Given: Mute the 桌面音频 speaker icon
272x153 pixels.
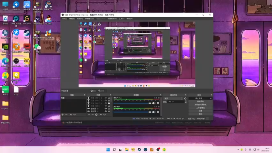Looking at the screenshot, I should click(x=154, y=112).
